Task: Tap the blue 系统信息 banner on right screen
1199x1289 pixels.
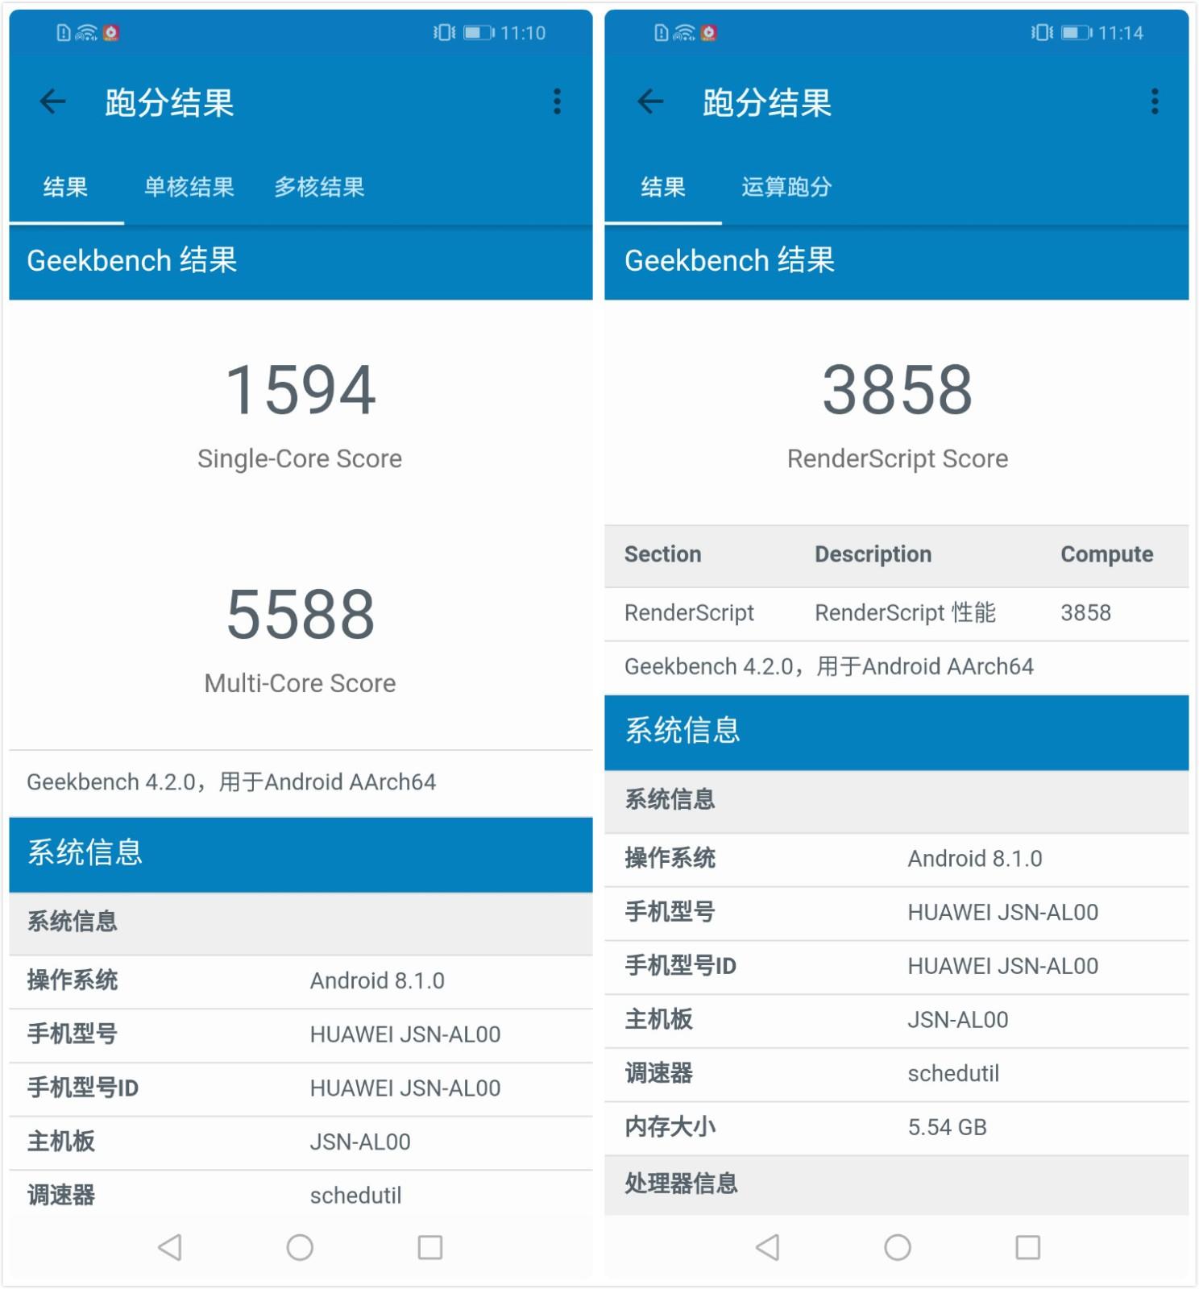Action: [897, 732]
